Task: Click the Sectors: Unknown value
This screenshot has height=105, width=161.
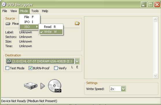Action: [25, 37]
